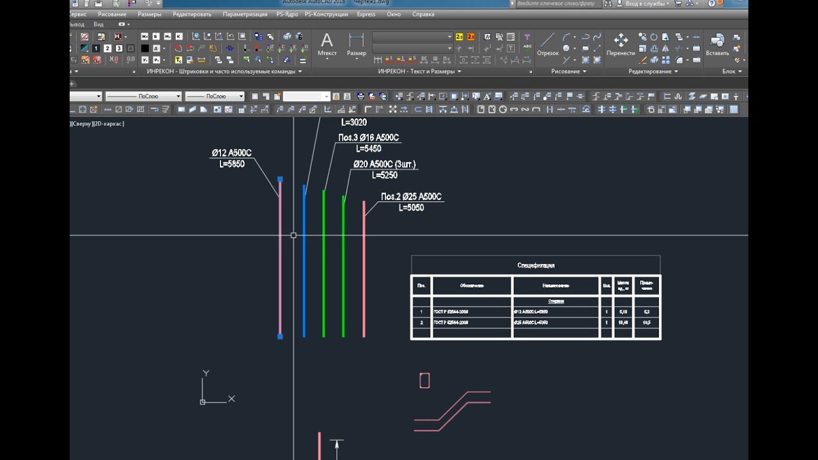Screen dimensions: 818x460
Task: Click the [Сверху] viewport view label
Action: 81,124
